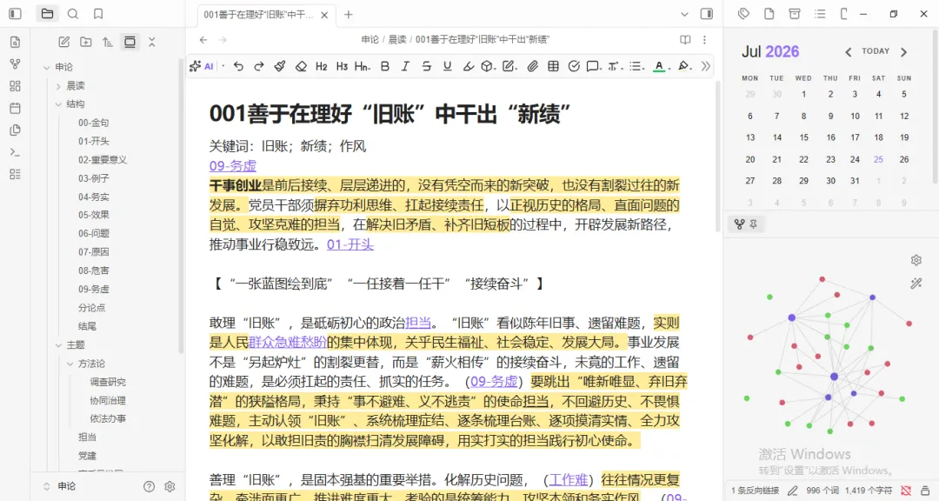The height and width of the screenshot is (501, 939).
Task: Follow the 01-开头 link in the text
Action: click(350, 244)
